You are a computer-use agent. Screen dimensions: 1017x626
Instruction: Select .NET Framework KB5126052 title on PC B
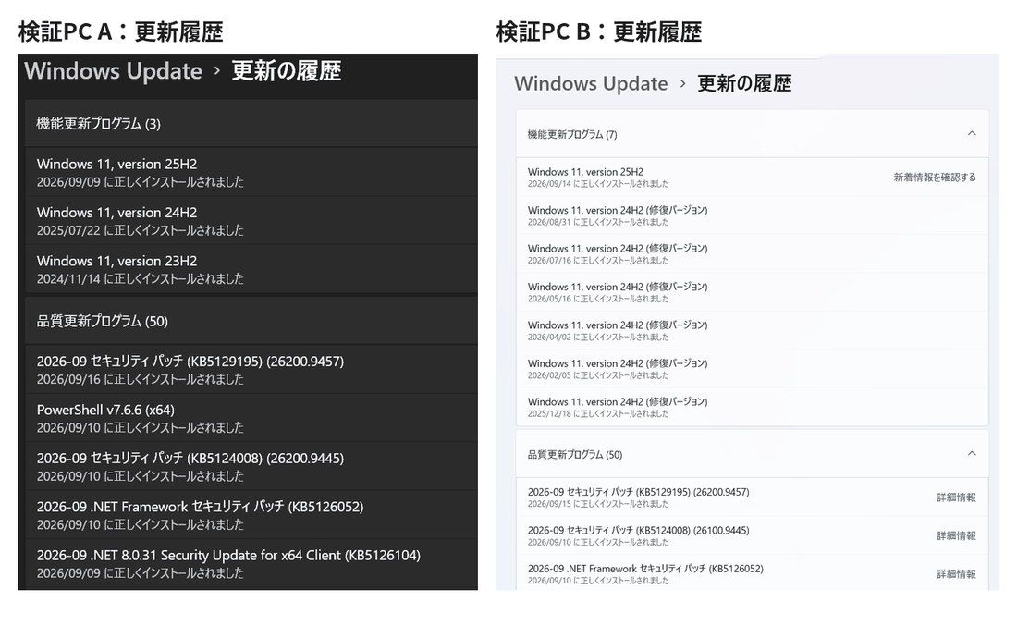(645, 569)
